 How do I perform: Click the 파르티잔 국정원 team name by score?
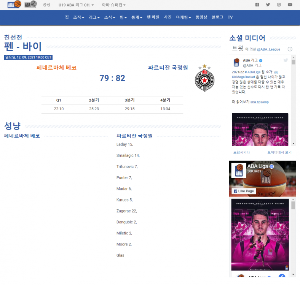(168, 67)
